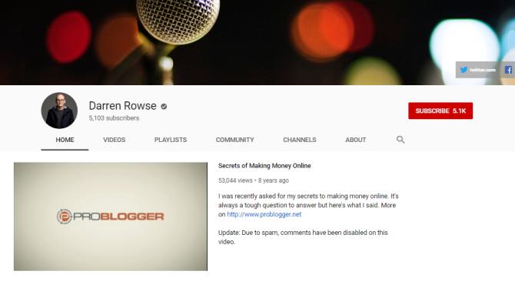View the Channels tab
This screenshot has width=515, height=281.
pos(300,140)
